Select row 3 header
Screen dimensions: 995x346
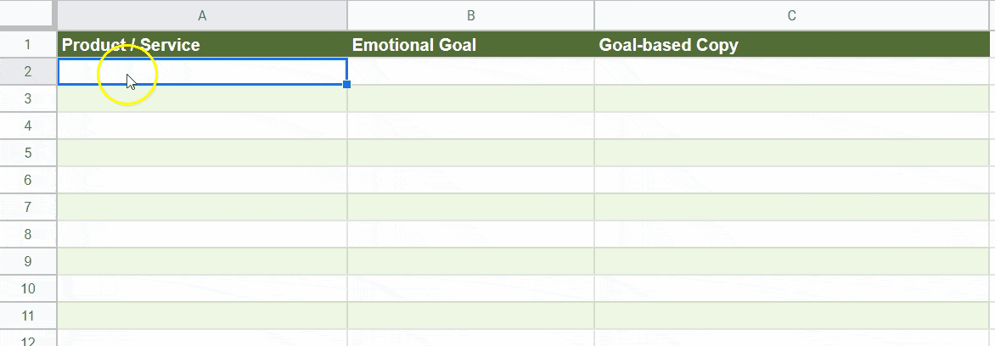28,98
